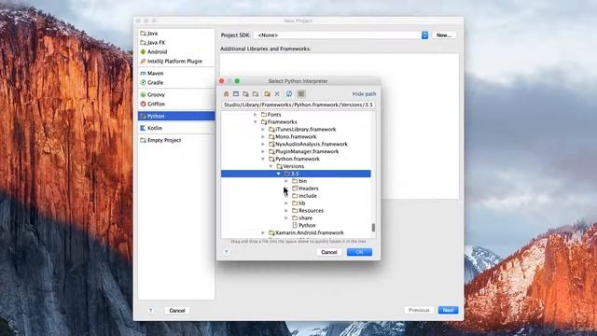Viewport: 597px width, 336px height.
Task: Click Previous in New Project window
Action: 419,310
